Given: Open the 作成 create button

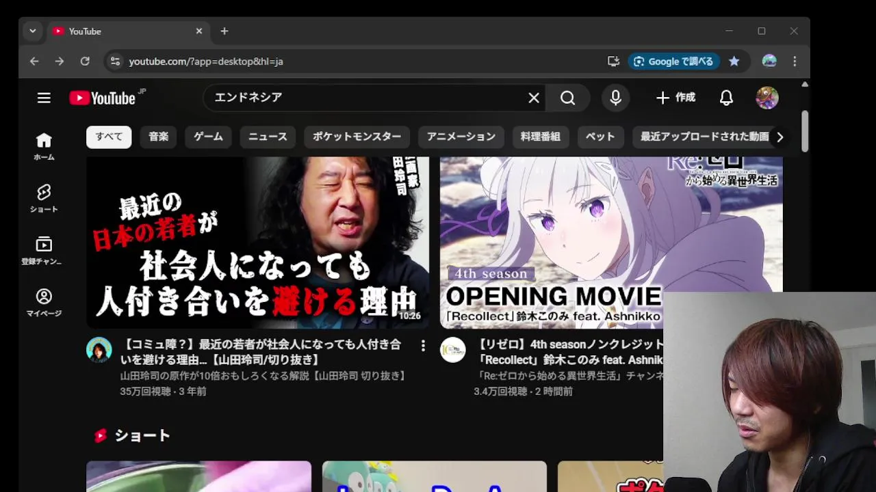Looking at the screenshot, I should click(x=675, y=98).
